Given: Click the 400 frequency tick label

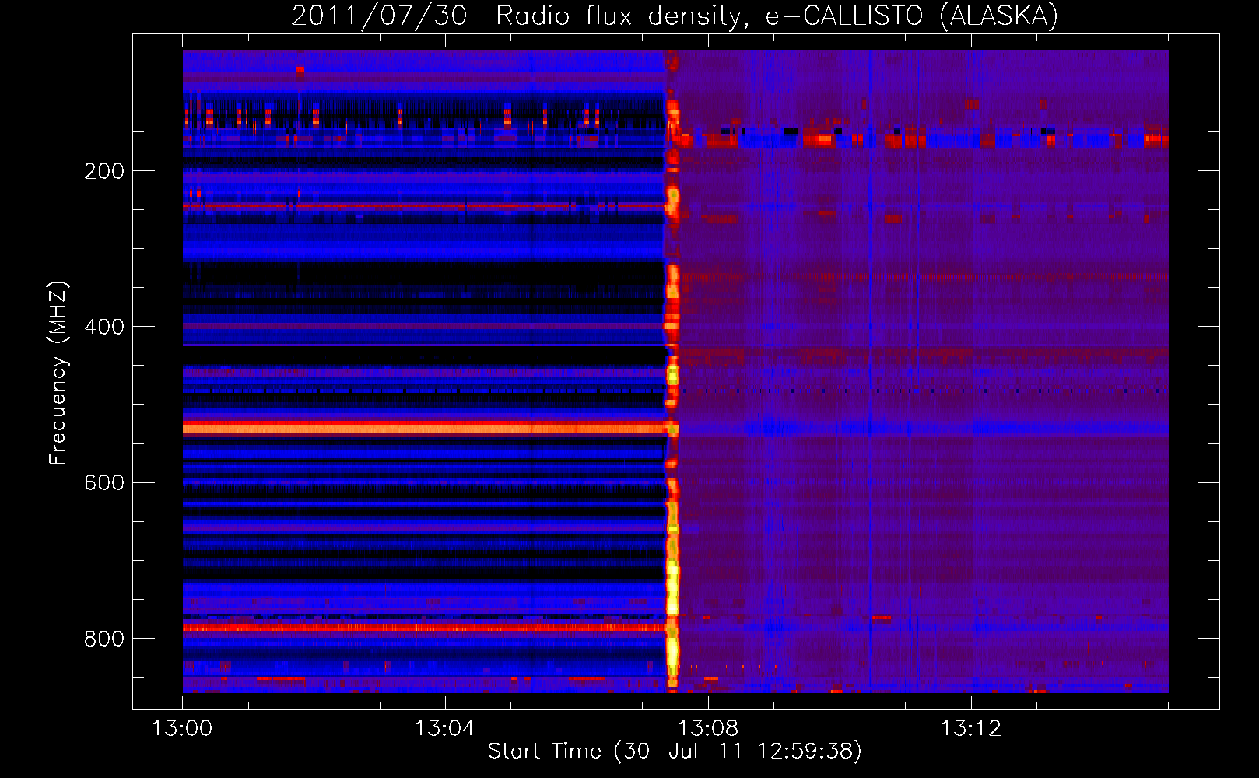Looking at the screenshot, I should 104,327.
